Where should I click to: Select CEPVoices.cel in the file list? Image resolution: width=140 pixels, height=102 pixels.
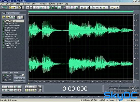point(10,48)
